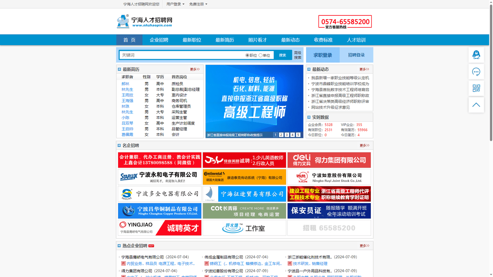Open 企业招聘 navigation item
This screenshot has height=277, width=493.
click(159, 40)
